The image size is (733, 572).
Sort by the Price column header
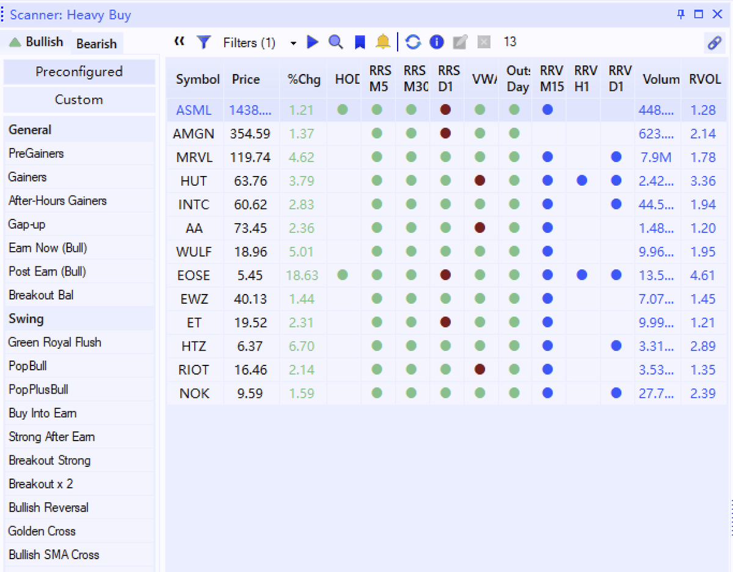[252, 79]
